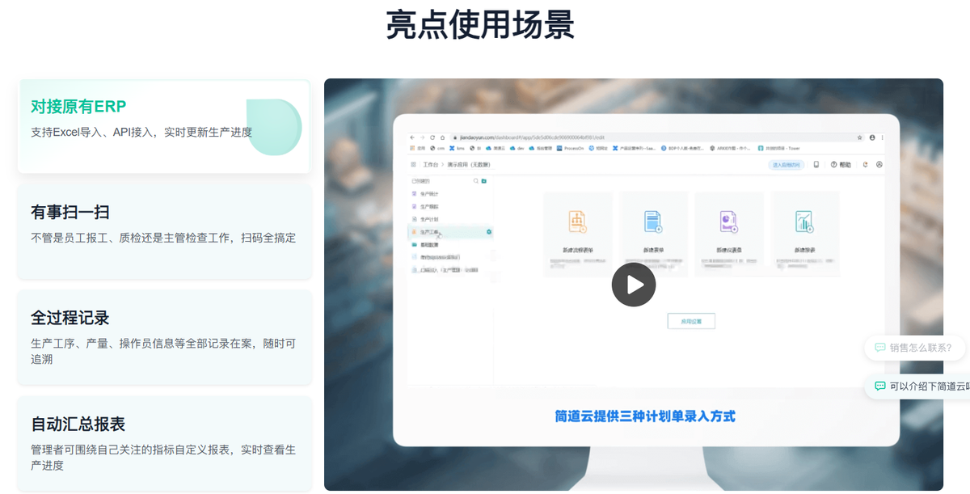Click the browser back arrow in the video preview
The width and height of the screenshot is (970, 494).
click(x=411, y=137)
